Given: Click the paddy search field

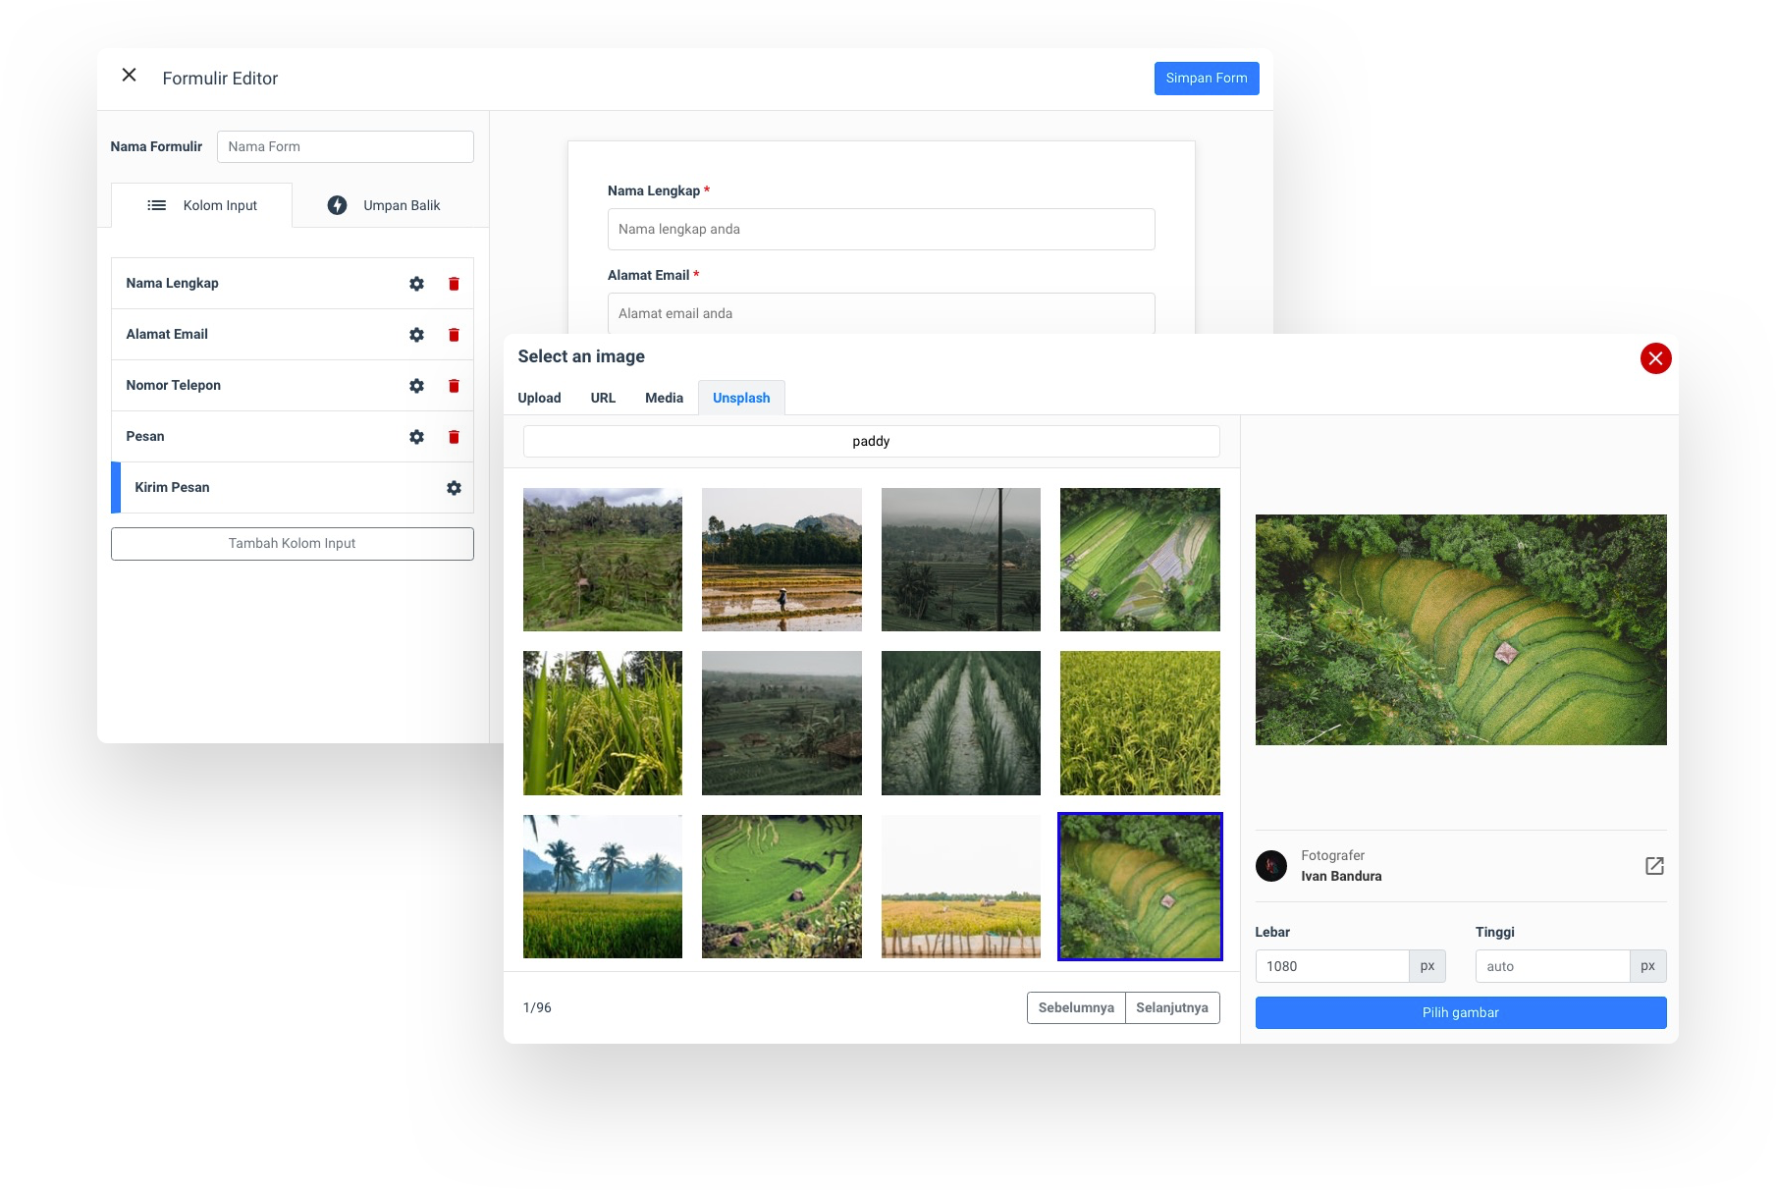Looking at the screenshot, I should pos(871,441).
